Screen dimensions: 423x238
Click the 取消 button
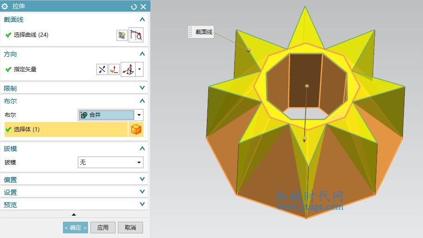(130, 227)
